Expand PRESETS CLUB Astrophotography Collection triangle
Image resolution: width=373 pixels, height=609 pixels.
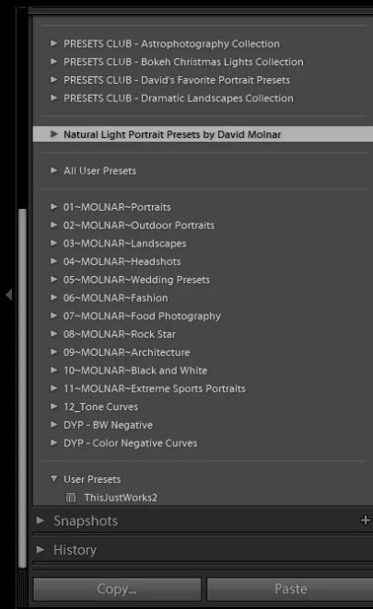click(x=54, y=43)
